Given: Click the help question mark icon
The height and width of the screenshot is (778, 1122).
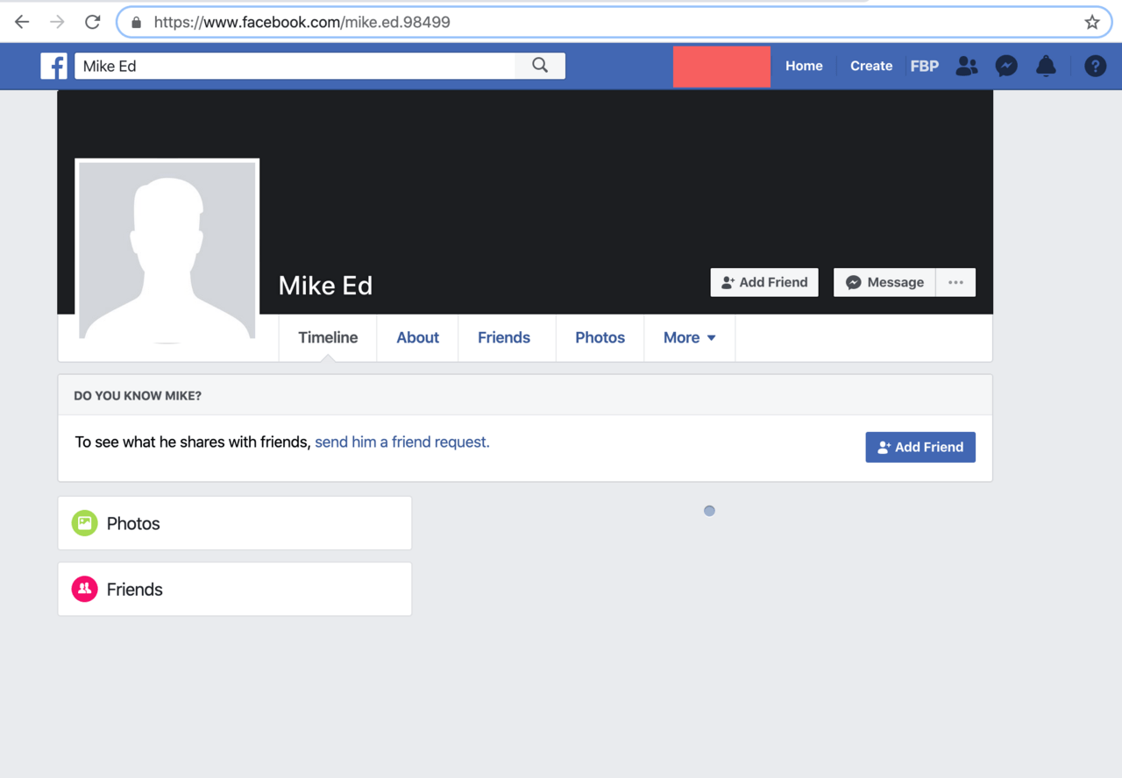Looking at the screenshot, I should pyautogui.click(x=1095, y=66).
